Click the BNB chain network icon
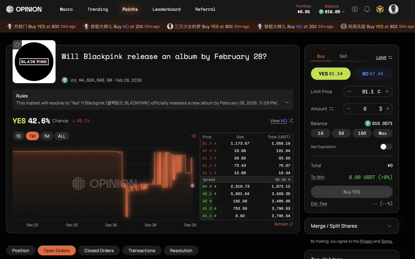 click(380, 9)
